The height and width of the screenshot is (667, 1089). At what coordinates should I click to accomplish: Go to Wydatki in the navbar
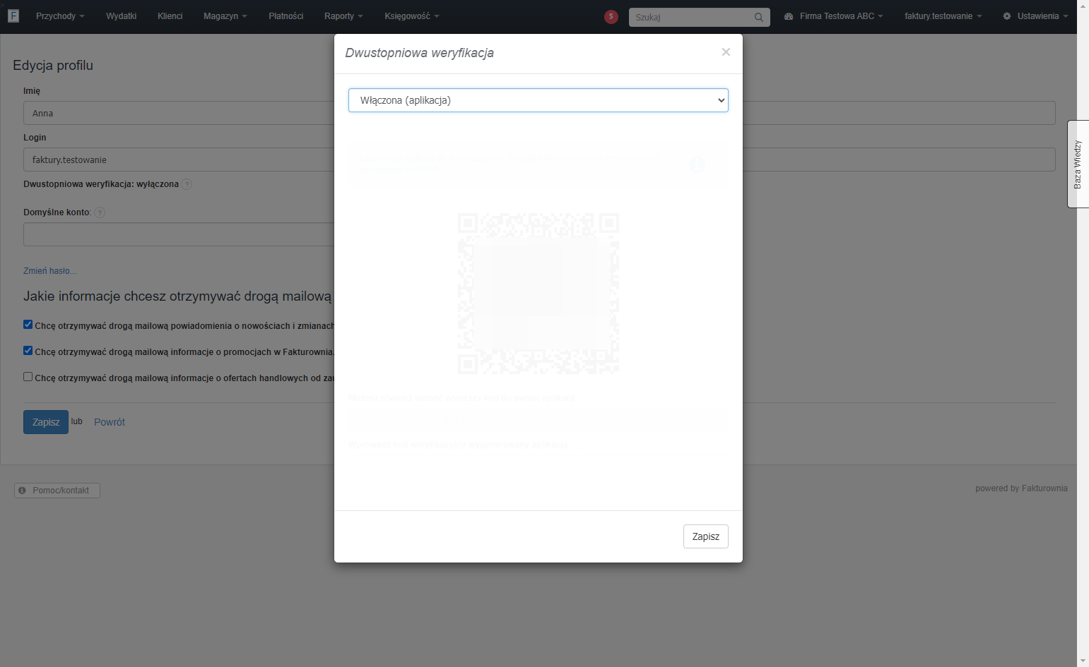[122, 16]
